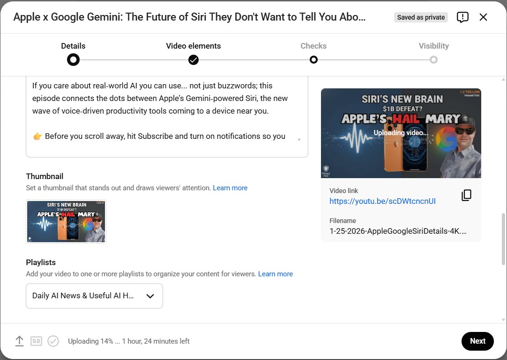Click the Uploading 14% status text
Screen dimensions: 507x360
[129, 341]
